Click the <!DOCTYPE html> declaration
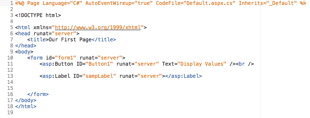Viewport: 310px width, 118px height. pos(38,15)
